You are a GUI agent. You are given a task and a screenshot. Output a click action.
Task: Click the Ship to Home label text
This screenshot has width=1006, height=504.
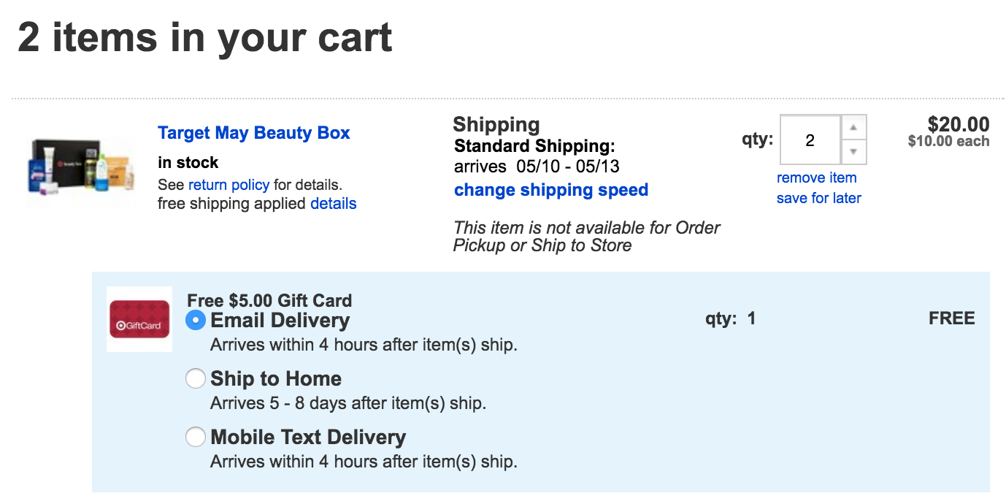[276, 378]
